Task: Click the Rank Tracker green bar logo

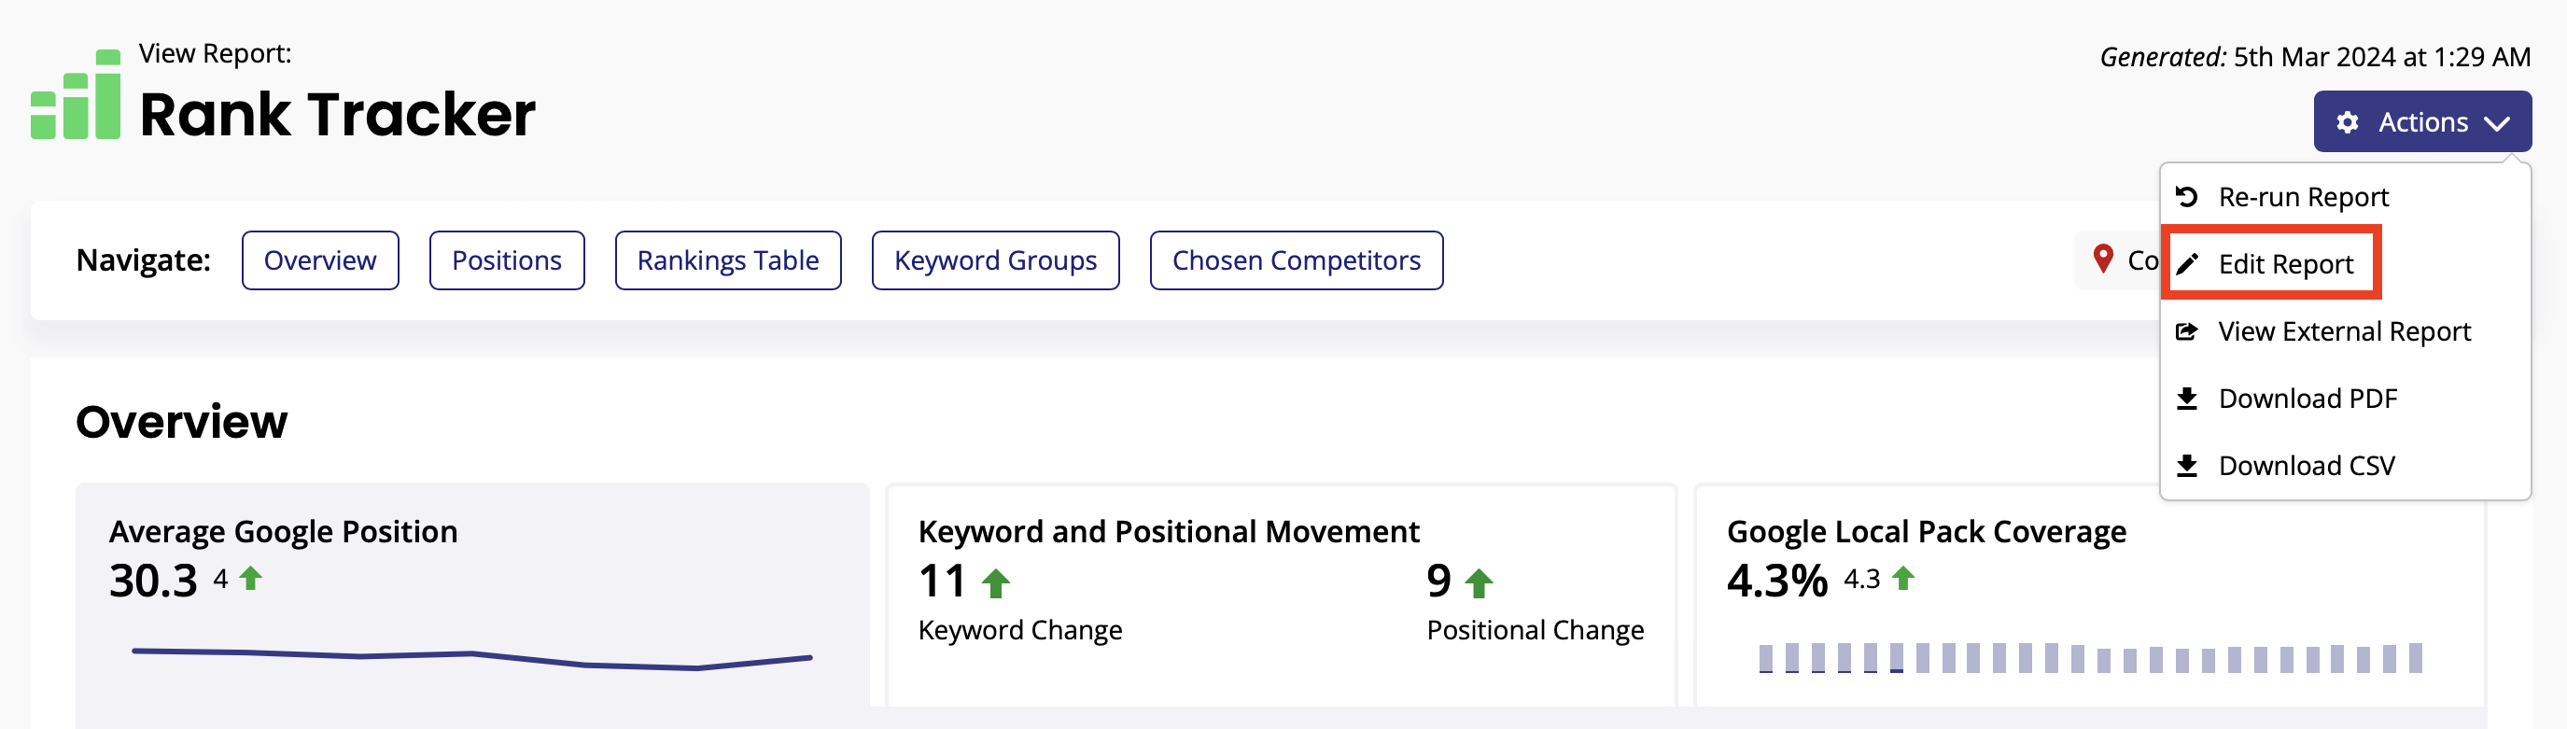Action: click(76, 94)
